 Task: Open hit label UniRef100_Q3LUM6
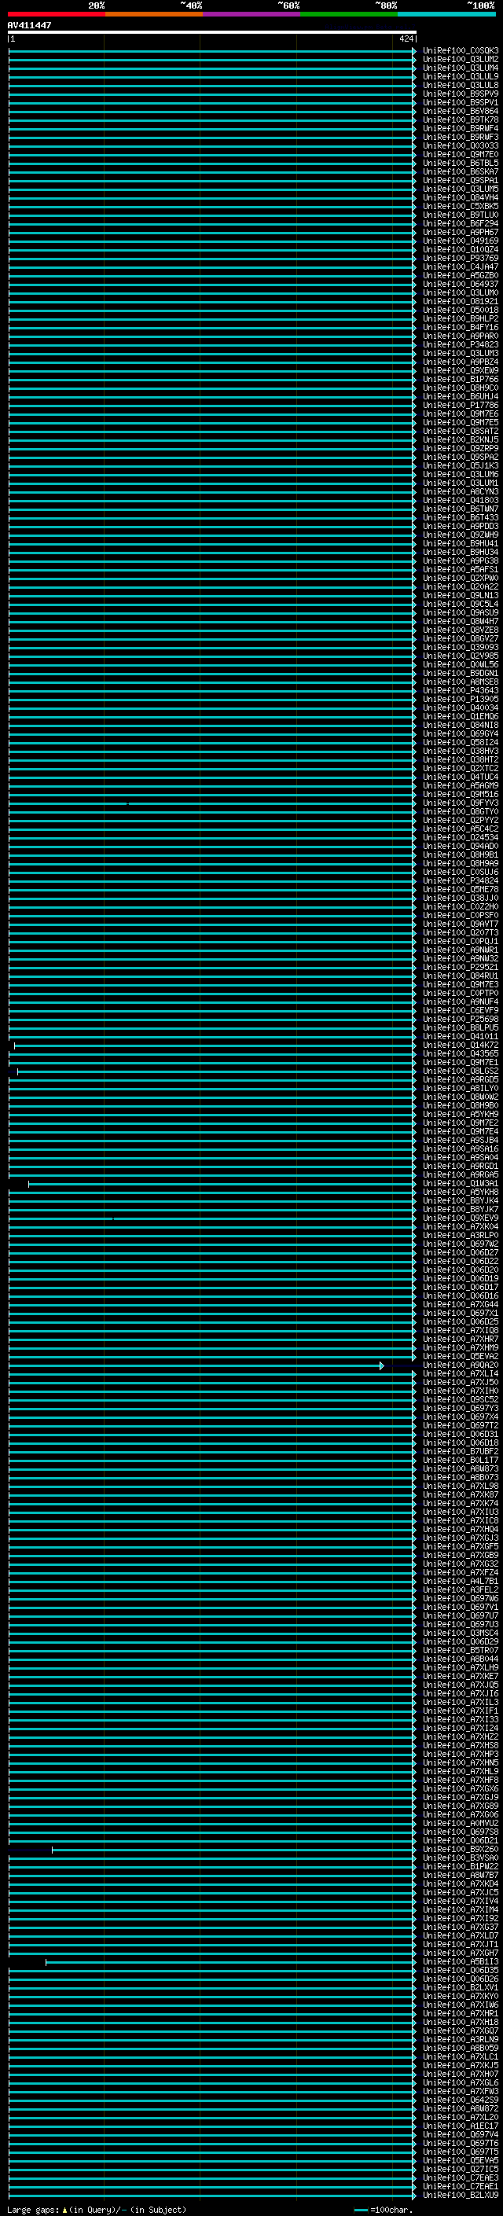tap(461, 474)
